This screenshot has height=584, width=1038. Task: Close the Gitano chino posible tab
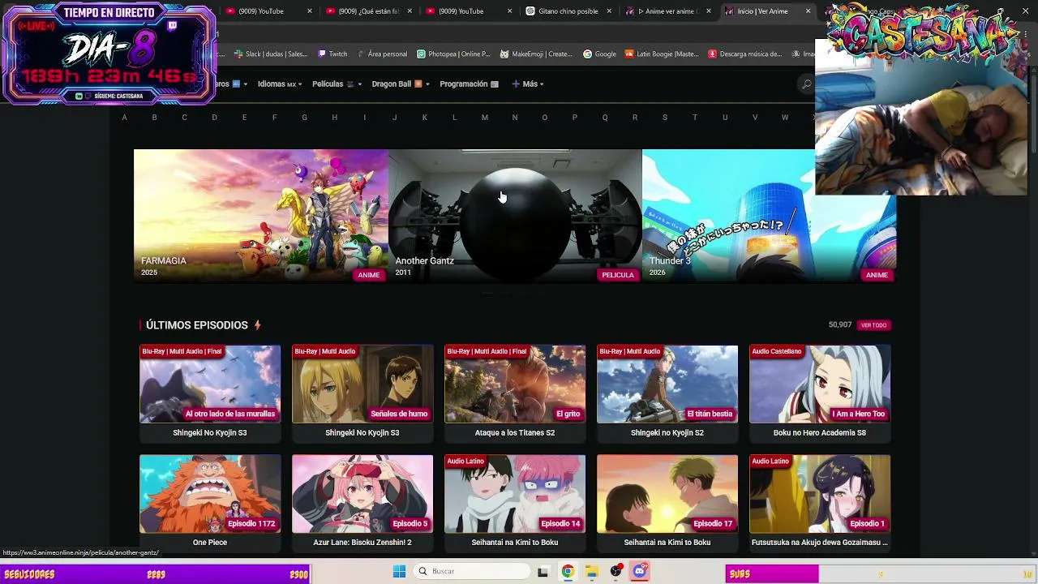[609, 11]
